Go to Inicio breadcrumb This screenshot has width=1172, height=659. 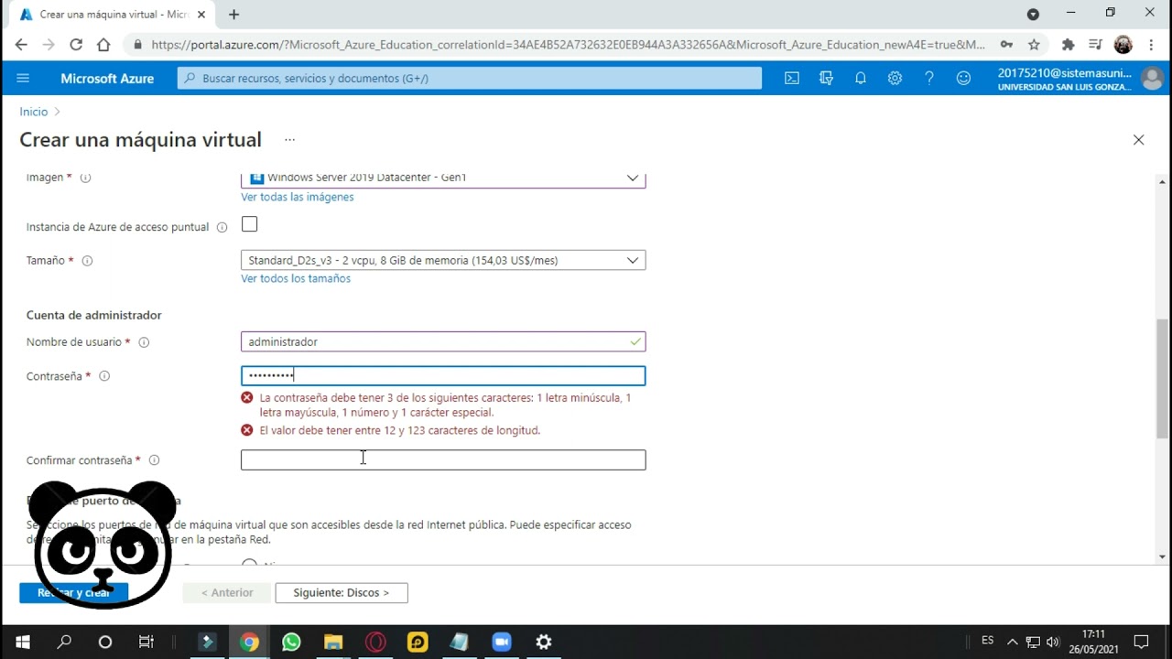click(34, 112)
